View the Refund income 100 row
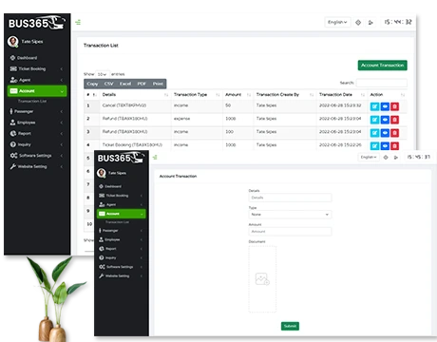The height and width of the screenshot is (342, 437). click(385, 133)
